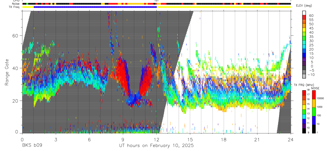
Task: Select the green noise swatch between 100 and 1000
Action: click(314, 111)
